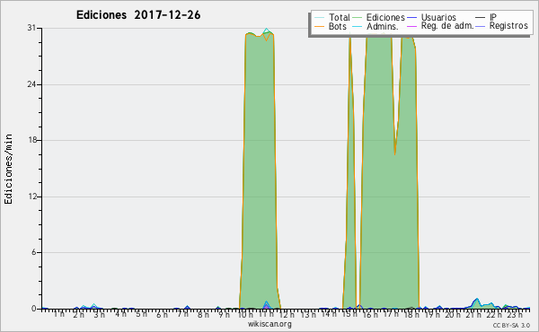The image size is (539, 332).
Task: Click the dip in the orange line near 17 h
Action: point(395,153)
